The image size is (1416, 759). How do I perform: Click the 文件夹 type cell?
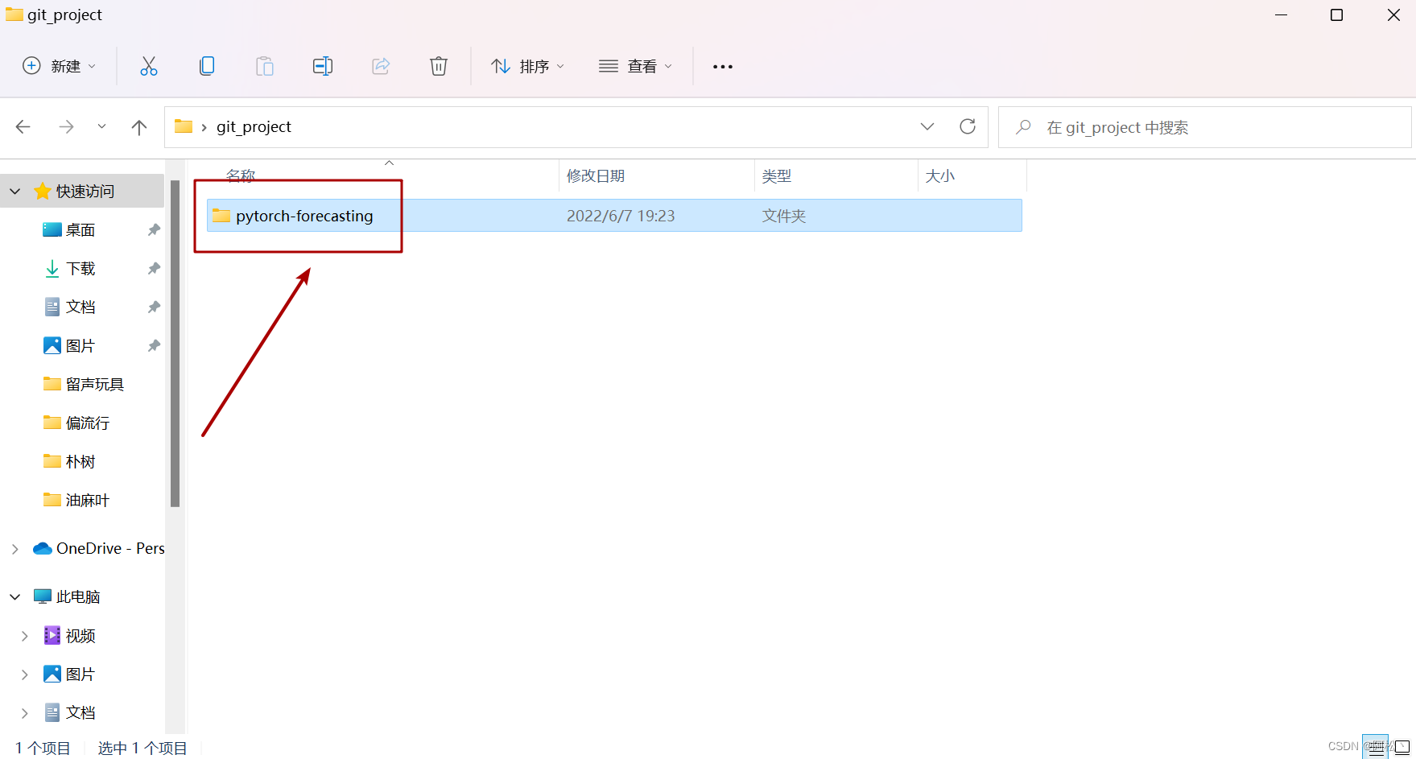784,216
